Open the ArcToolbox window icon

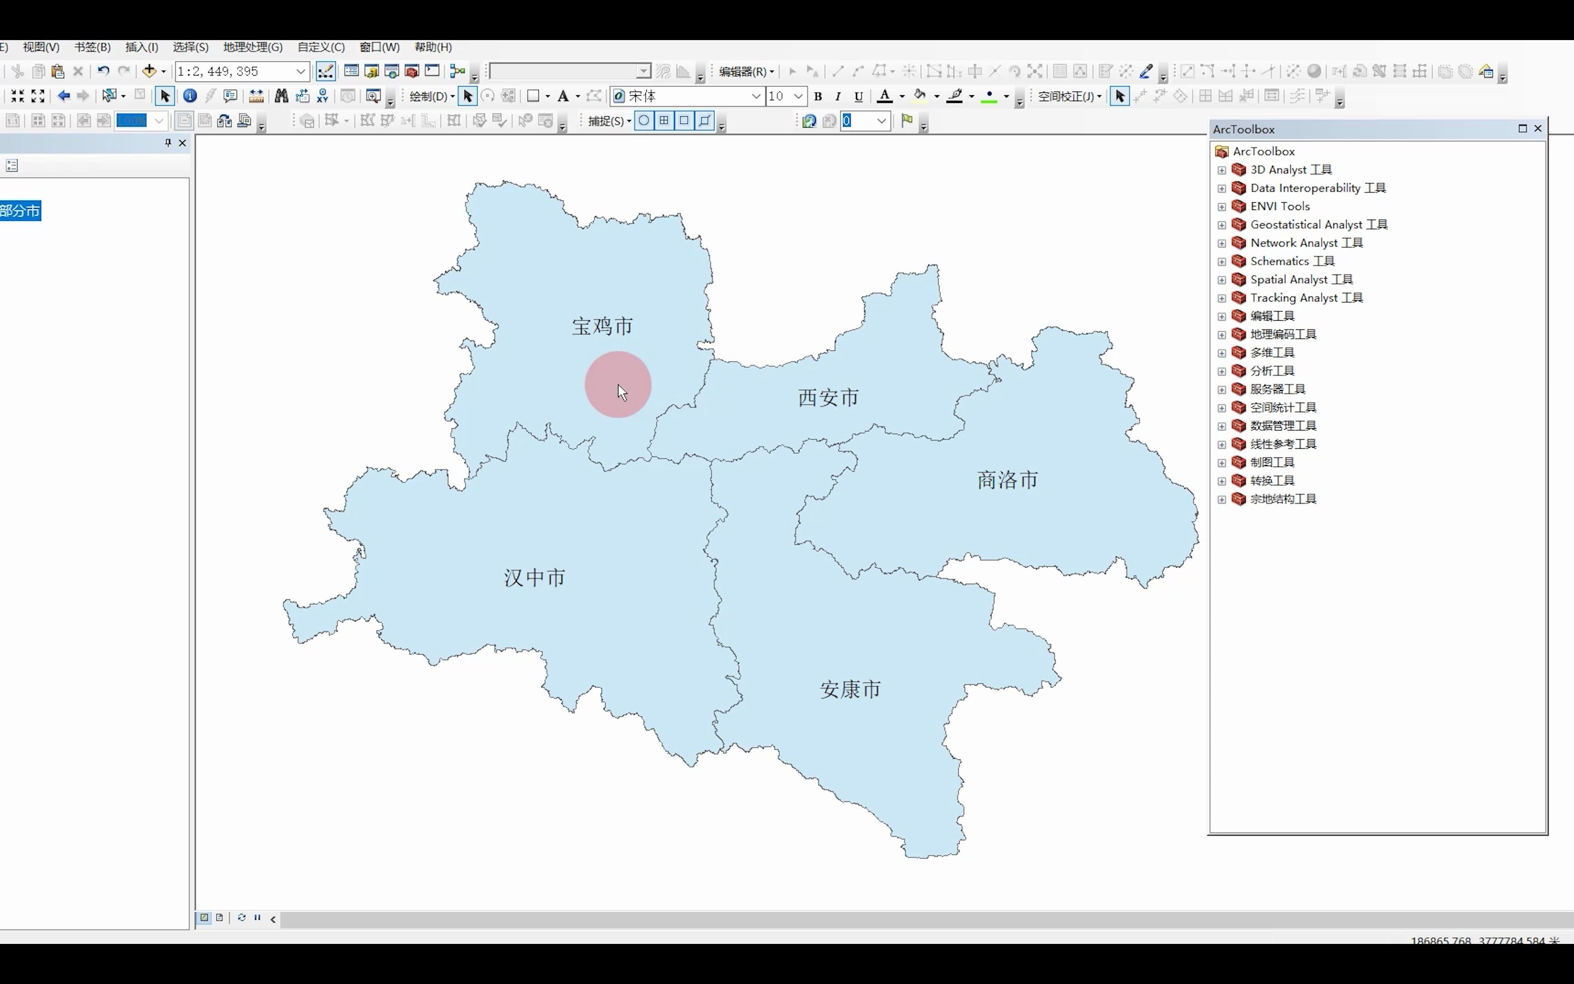tap(412, 71)
